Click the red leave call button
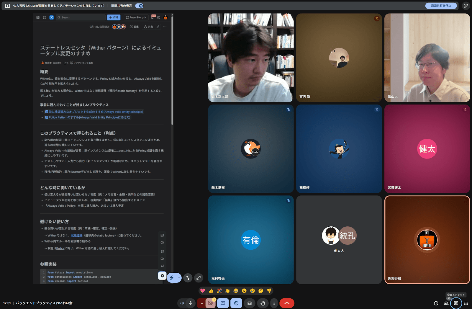 287,303
